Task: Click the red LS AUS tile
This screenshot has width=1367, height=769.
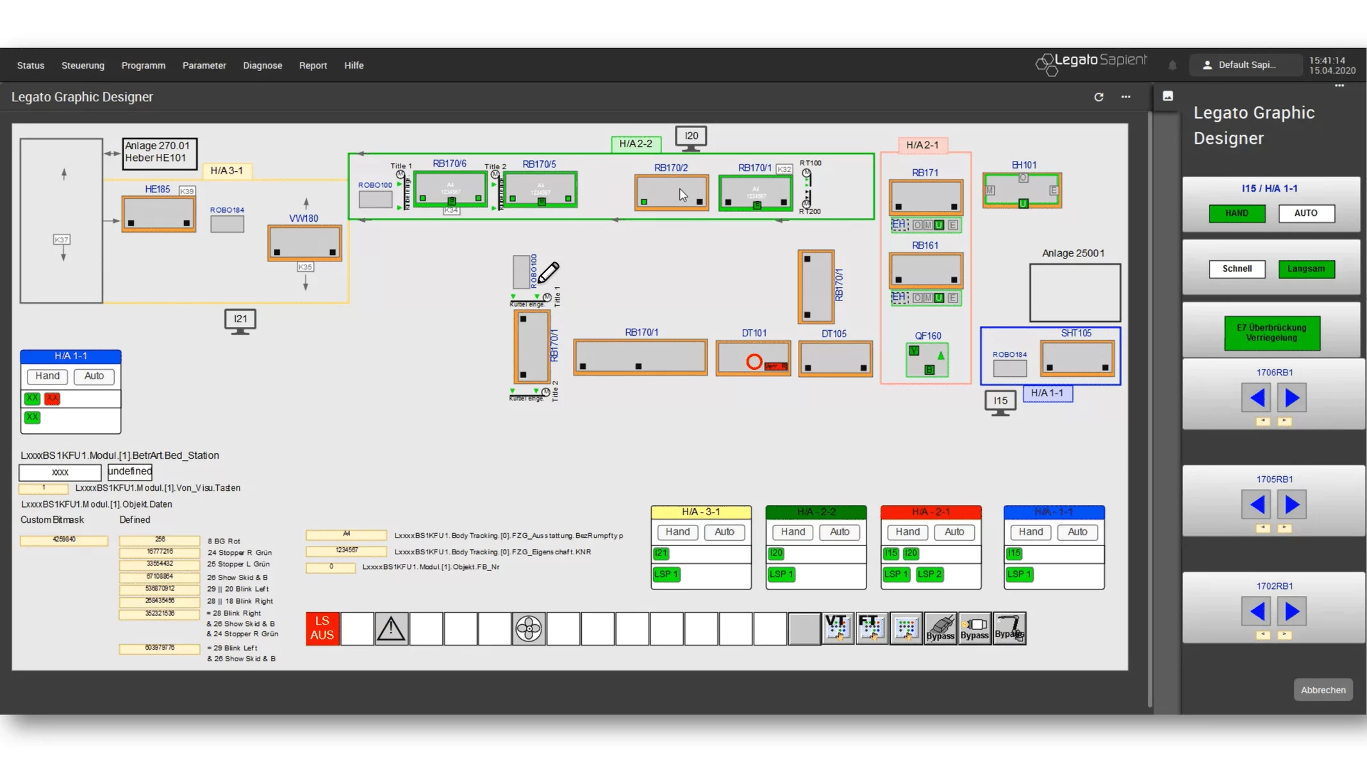Action: pyautogui.click(x=322, y=629)
